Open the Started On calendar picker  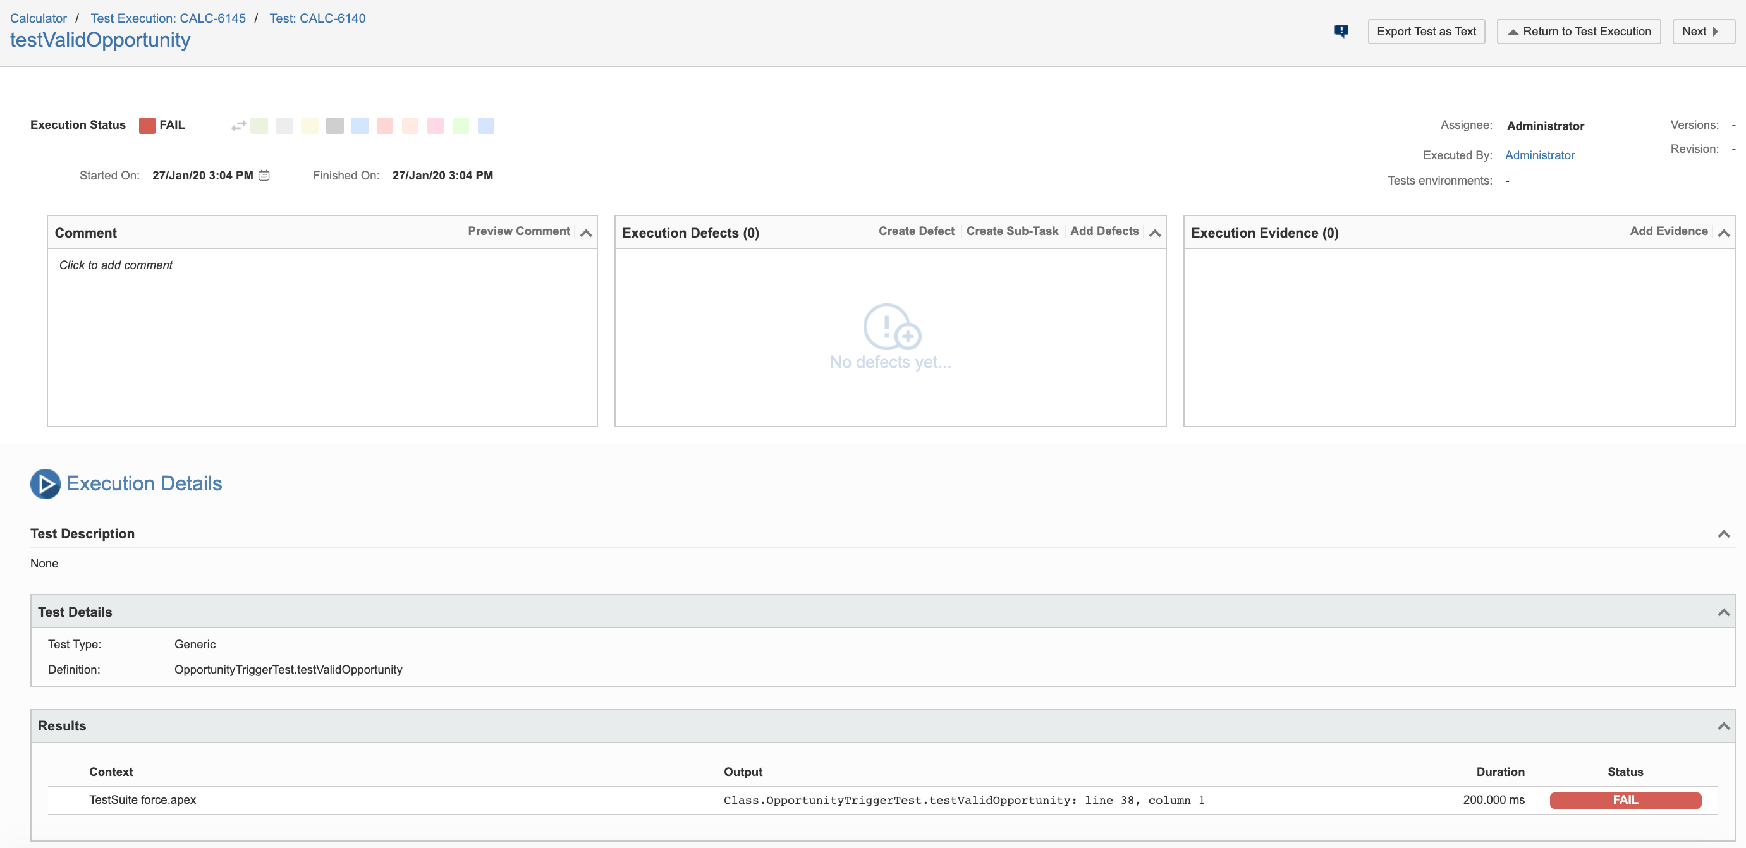coord(264,176)
